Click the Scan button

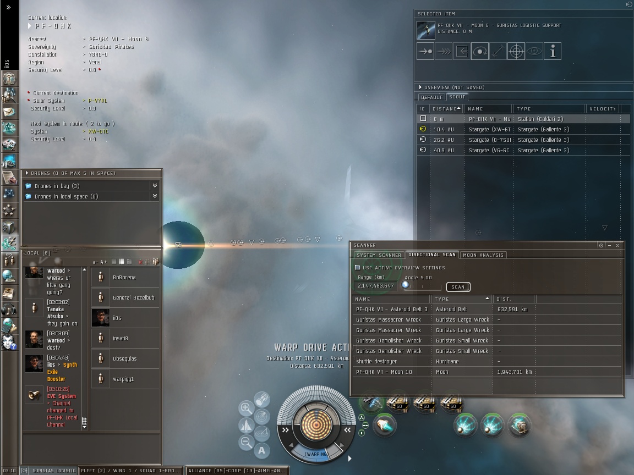(x=458, y=287)
